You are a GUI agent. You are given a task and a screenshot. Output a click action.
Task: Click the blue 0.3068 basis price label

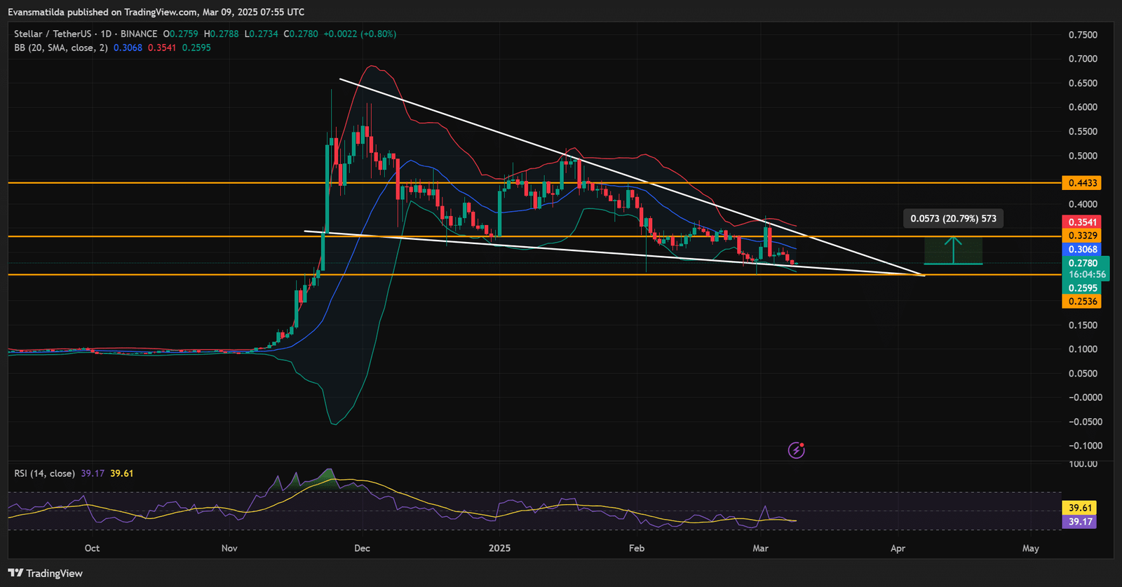point(1081,250)
